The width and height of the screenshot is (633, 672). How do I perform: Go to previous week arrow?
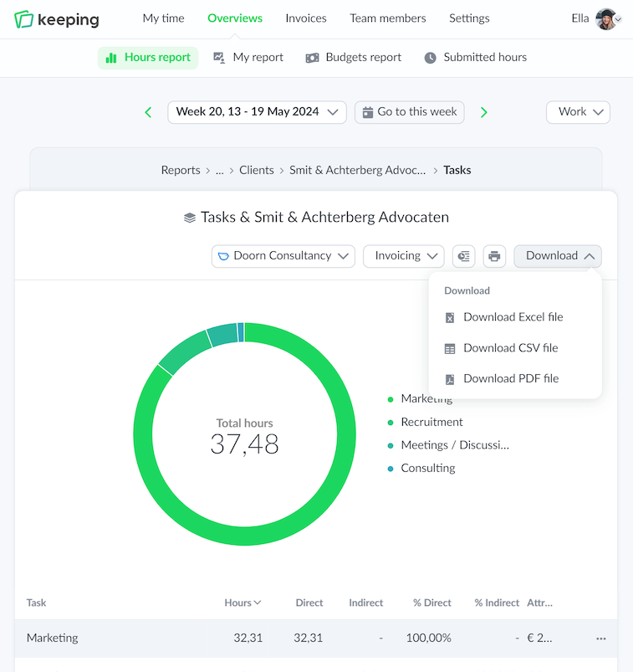coord(148,112)
